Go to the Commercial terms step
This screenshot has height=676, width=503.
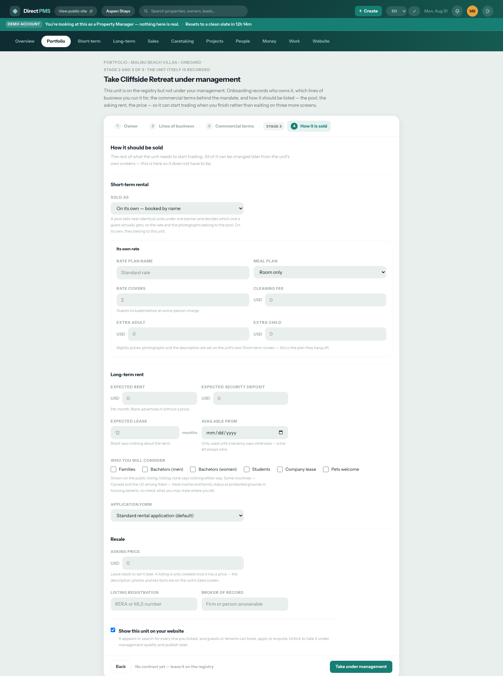230,126
